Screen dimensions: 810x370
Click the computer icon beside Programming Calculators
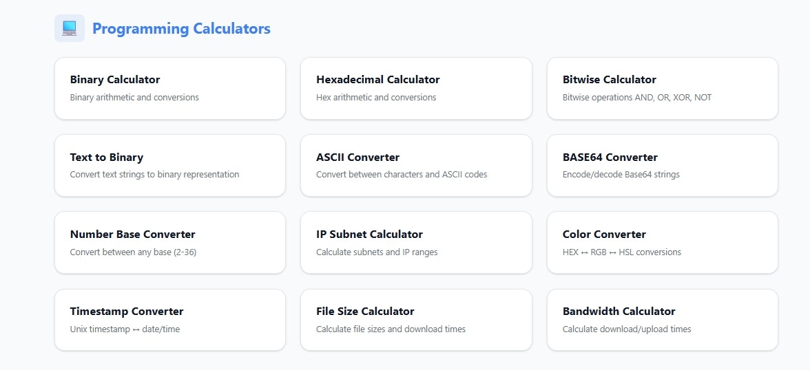69,28
